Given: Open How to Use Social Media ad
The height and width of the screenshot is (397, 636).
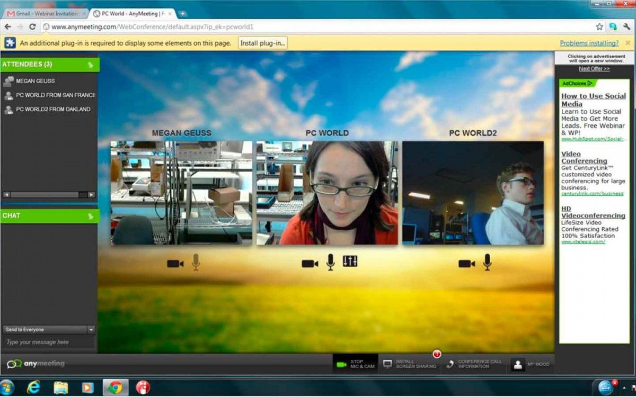Looking at the screenshot, I should [594, 100].
